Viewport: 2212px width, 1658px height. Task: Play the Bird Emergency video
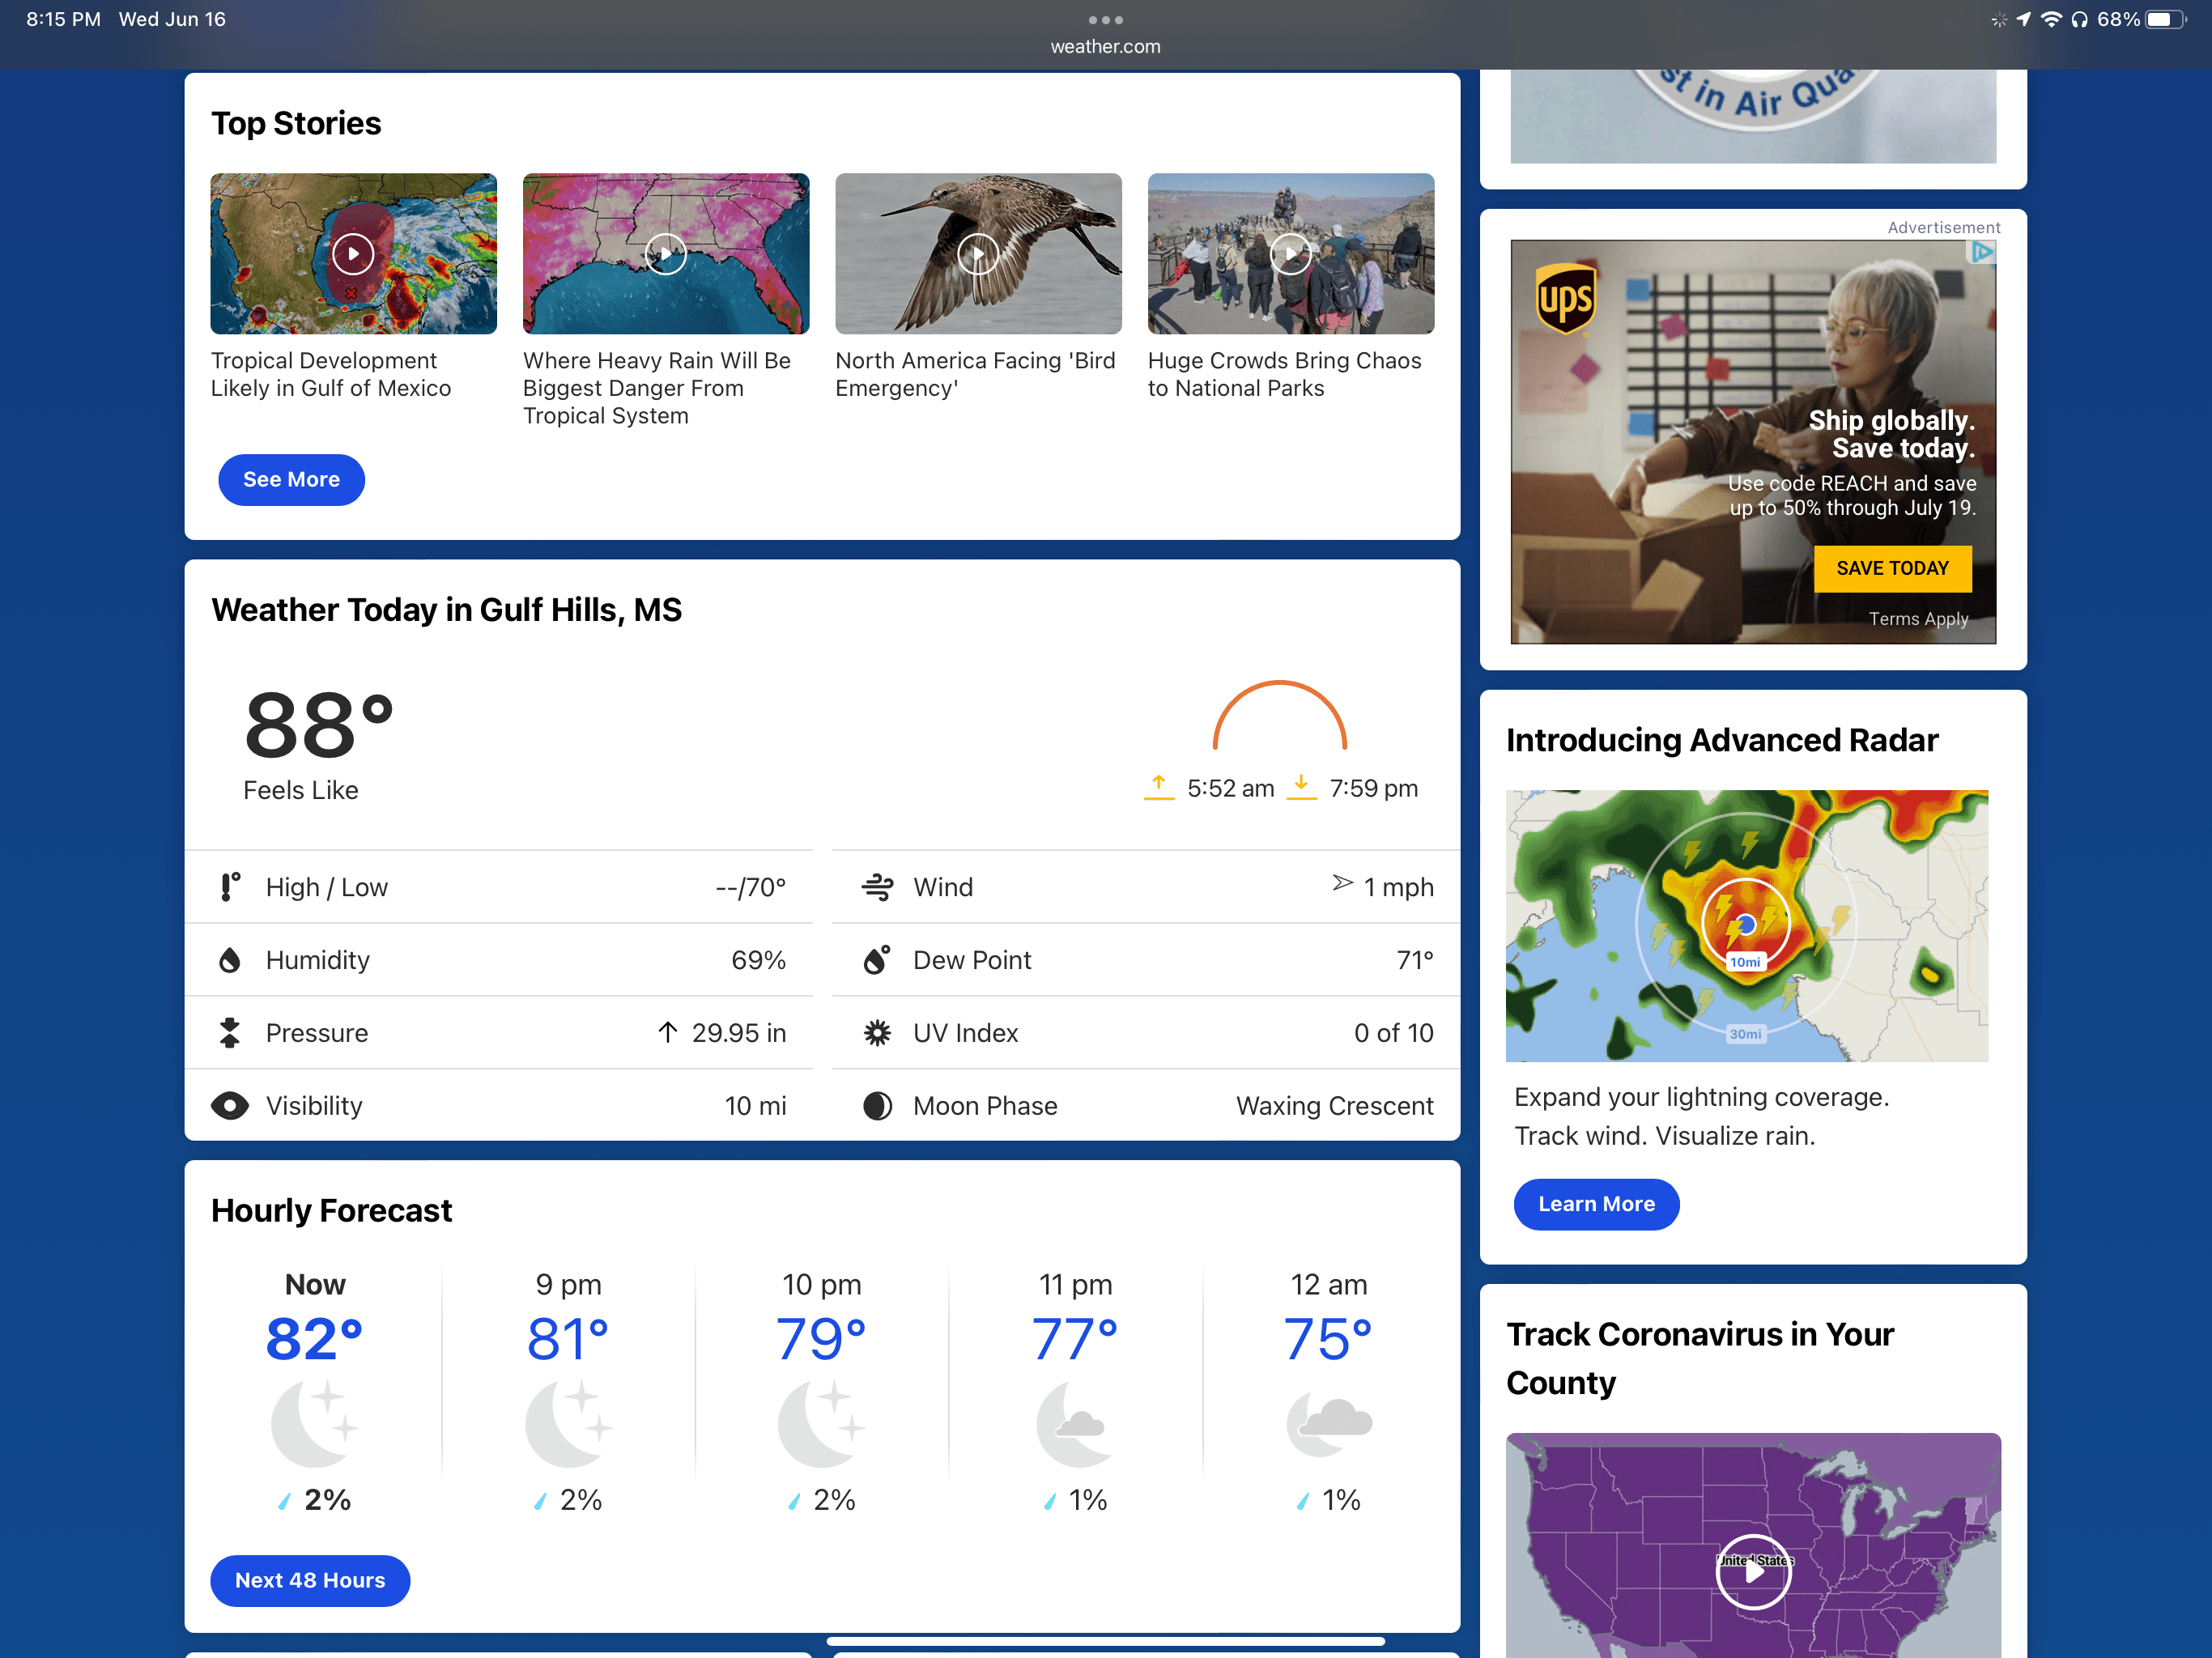[978, 253]
